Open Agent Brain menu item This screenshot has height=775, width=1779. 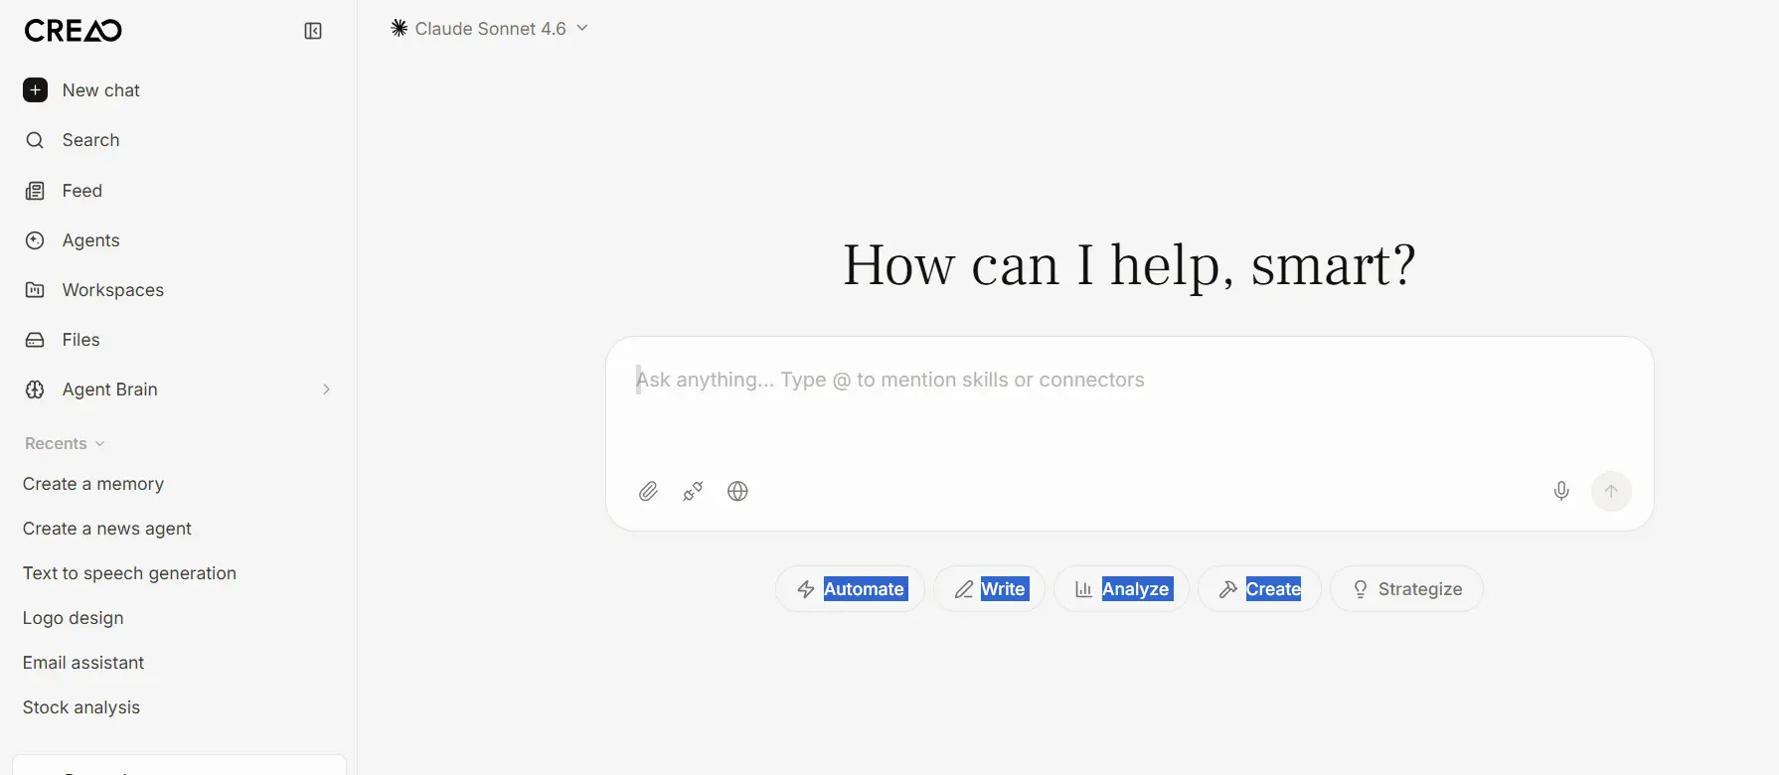coord(178,389)
